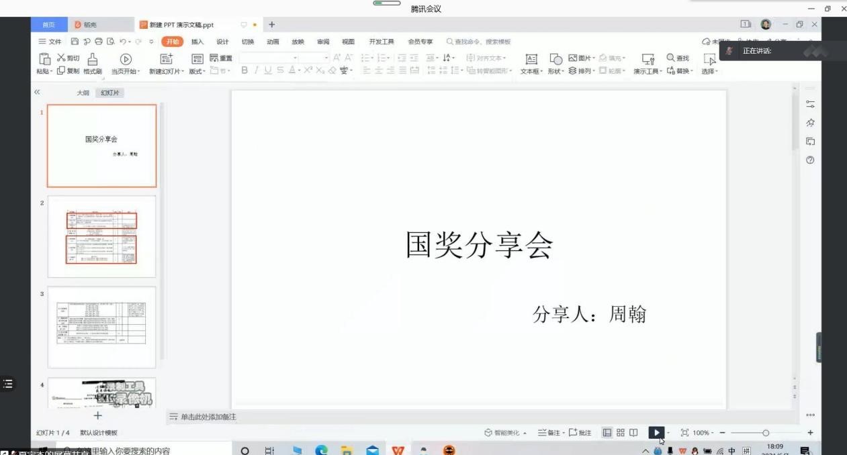Click the Format Painter (格式刷) icon
The width and height of the screenshot is (847, 455).
pyautogui.click(x=93, y=59)
